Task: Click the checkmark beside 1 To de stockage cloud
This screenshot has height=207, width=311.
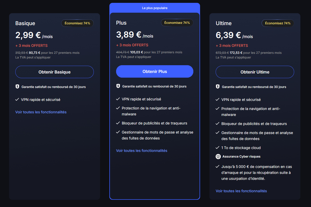Action: coord(217,148)
